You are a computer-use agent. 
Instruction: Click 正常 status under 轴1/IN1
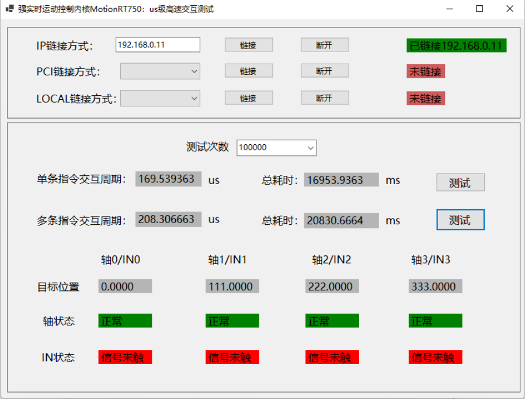pyautogui.click(x=232, y=321)
